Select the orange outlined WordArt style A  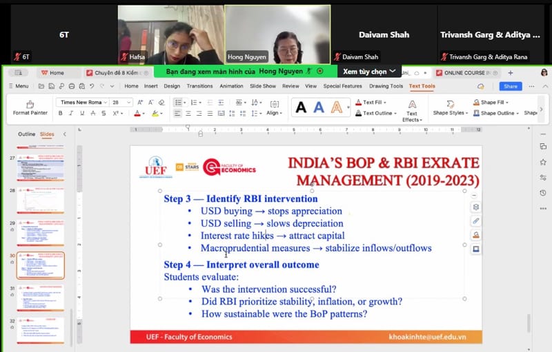tap(336, 107)
